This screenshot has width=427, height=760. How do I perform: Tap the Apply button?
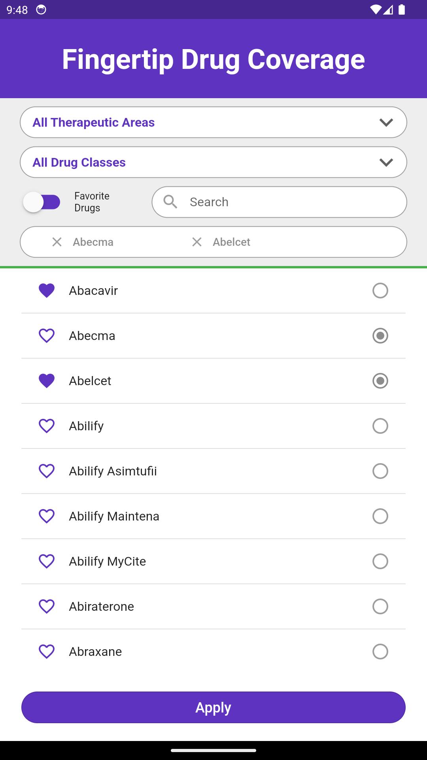(x=213, y=707)
